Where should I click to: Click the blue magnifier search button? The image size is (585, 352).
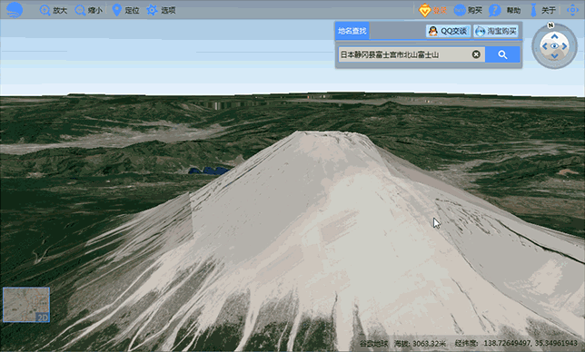pos(502,54)
